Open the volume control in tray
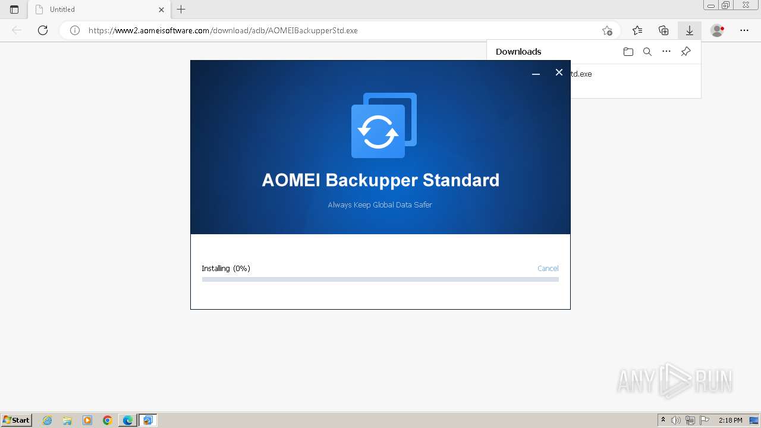Image resolution: width=761 pixels, height=428 pixels. pos(677,420)
